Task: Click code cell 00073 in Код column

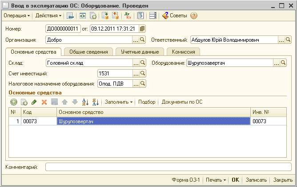Action: 39,121
